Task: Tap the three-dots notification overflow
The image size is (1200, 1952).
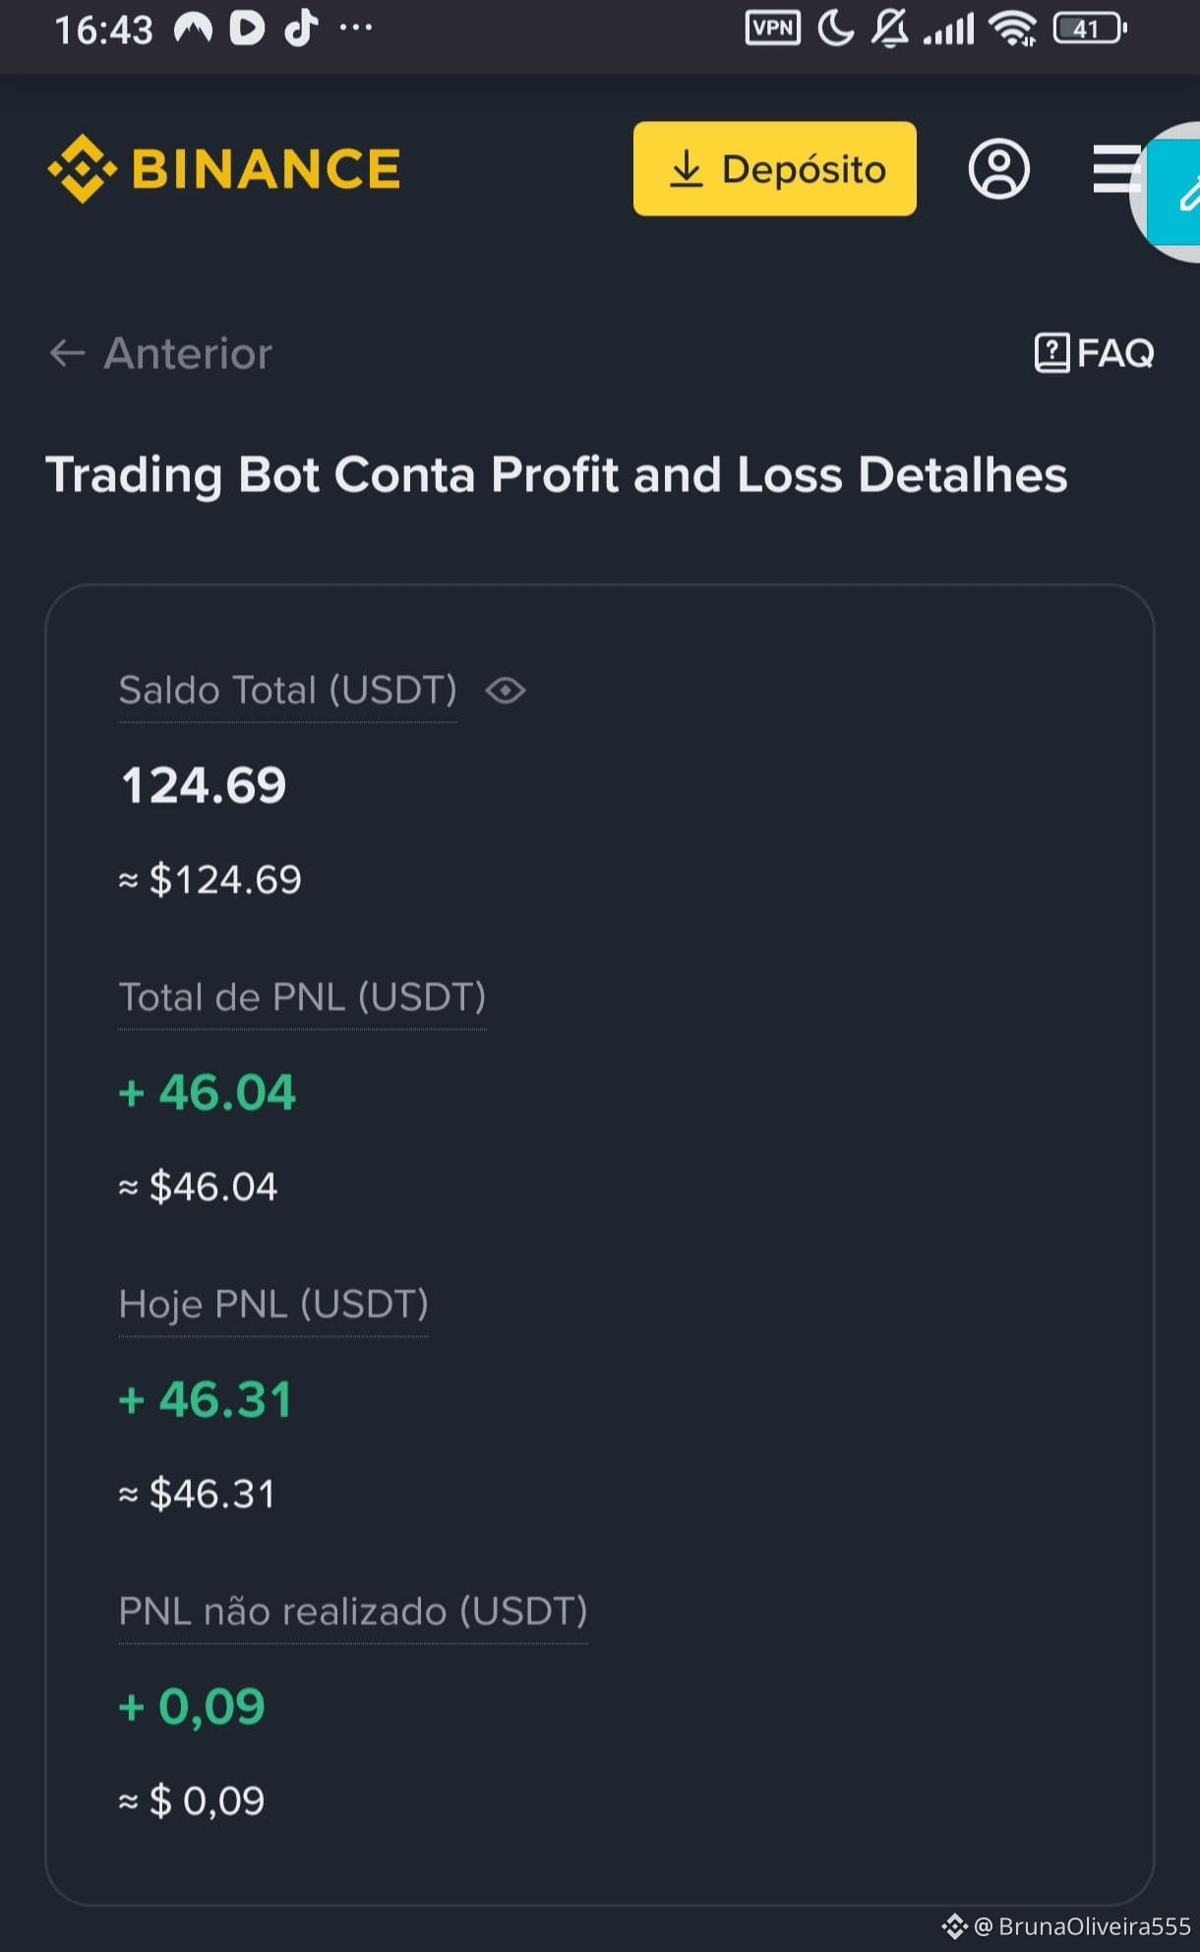Action: [355, 29]
